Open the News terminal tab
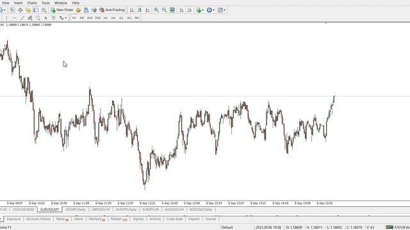The height and width of the screenshot is (230, 410). coord(62,219)
